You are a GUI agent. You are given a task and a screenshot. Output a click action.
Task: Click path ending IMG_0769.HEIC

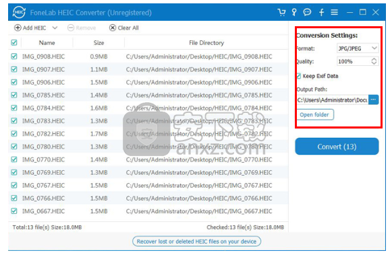199,172
